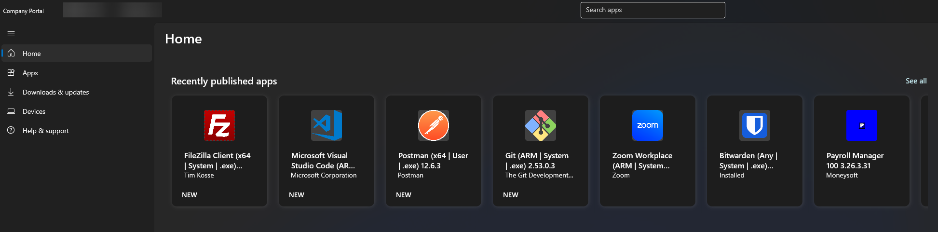Open Help & support page

pyautogui.click(x=45, y=131)
